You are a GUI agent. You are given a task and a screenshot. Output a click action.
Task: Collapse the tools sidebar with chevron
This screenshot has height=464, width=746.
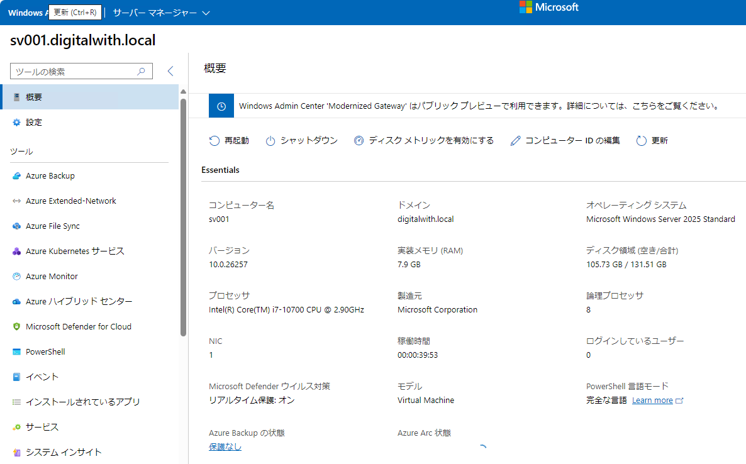[x=170, y=71]
